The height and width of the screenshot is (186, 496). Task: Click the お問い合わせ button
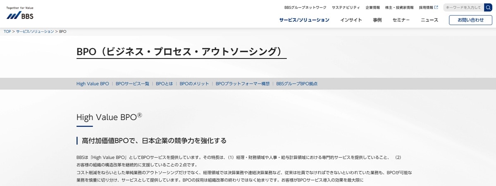pyautogui.click(x=470, y=20)
